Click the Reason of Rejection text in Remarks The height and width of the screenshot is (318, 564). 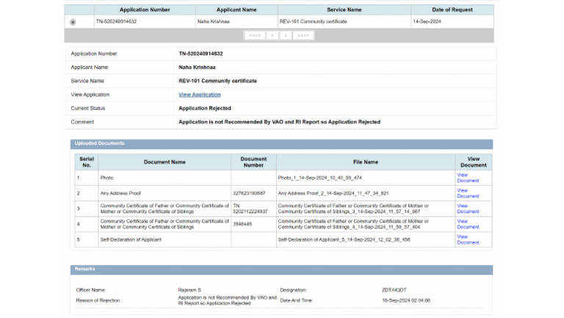pyautogui.click(x=228, y=300)
